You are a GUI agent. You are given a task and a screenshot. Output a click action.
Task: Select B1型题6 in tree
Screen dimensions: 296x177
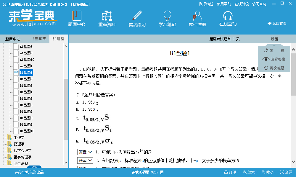click(26, 105)
